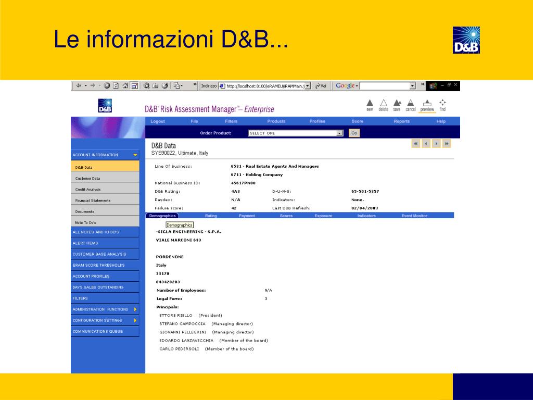Click the browser Search magnifier icon
This screenshot has height=400, width=533.
pos(146,86)
